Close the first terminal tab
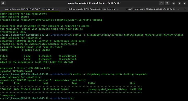The width and height of the screenshot is (188, 101). [57, 9]
